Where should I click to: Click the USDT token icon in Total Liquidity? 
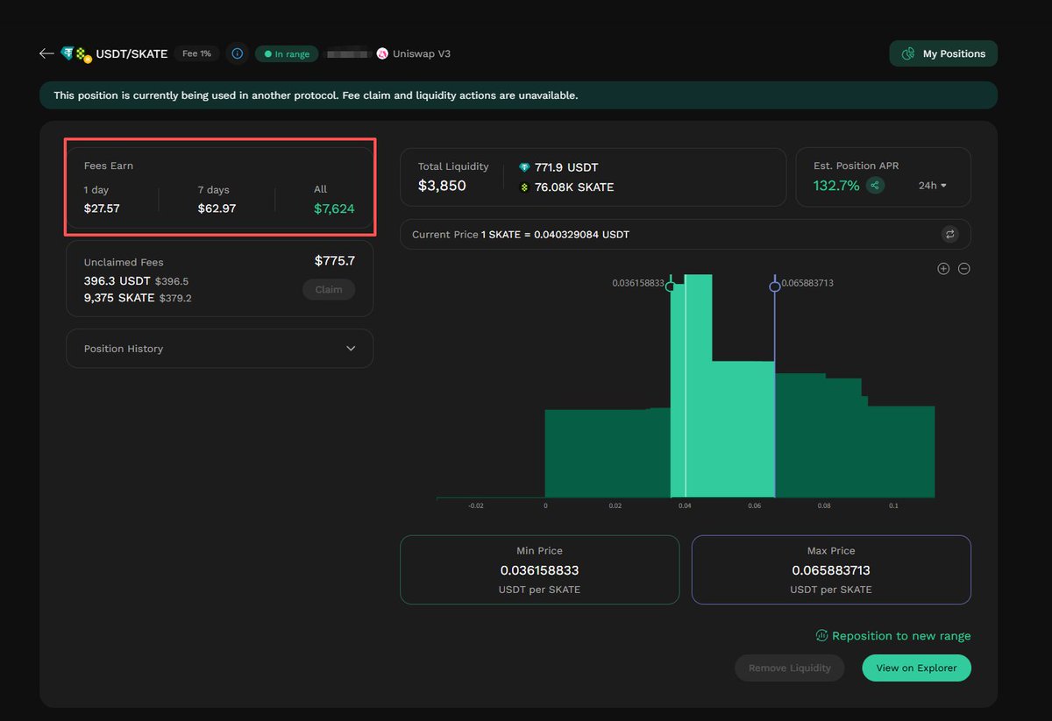coord(524,167)
